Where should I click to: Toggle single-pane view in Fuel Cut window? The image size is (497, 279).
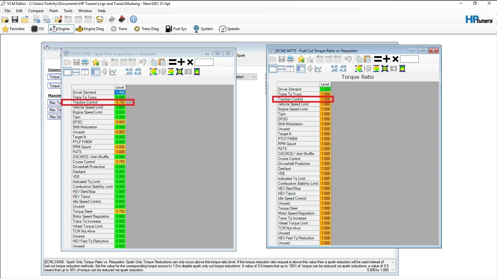pos(273,69)
